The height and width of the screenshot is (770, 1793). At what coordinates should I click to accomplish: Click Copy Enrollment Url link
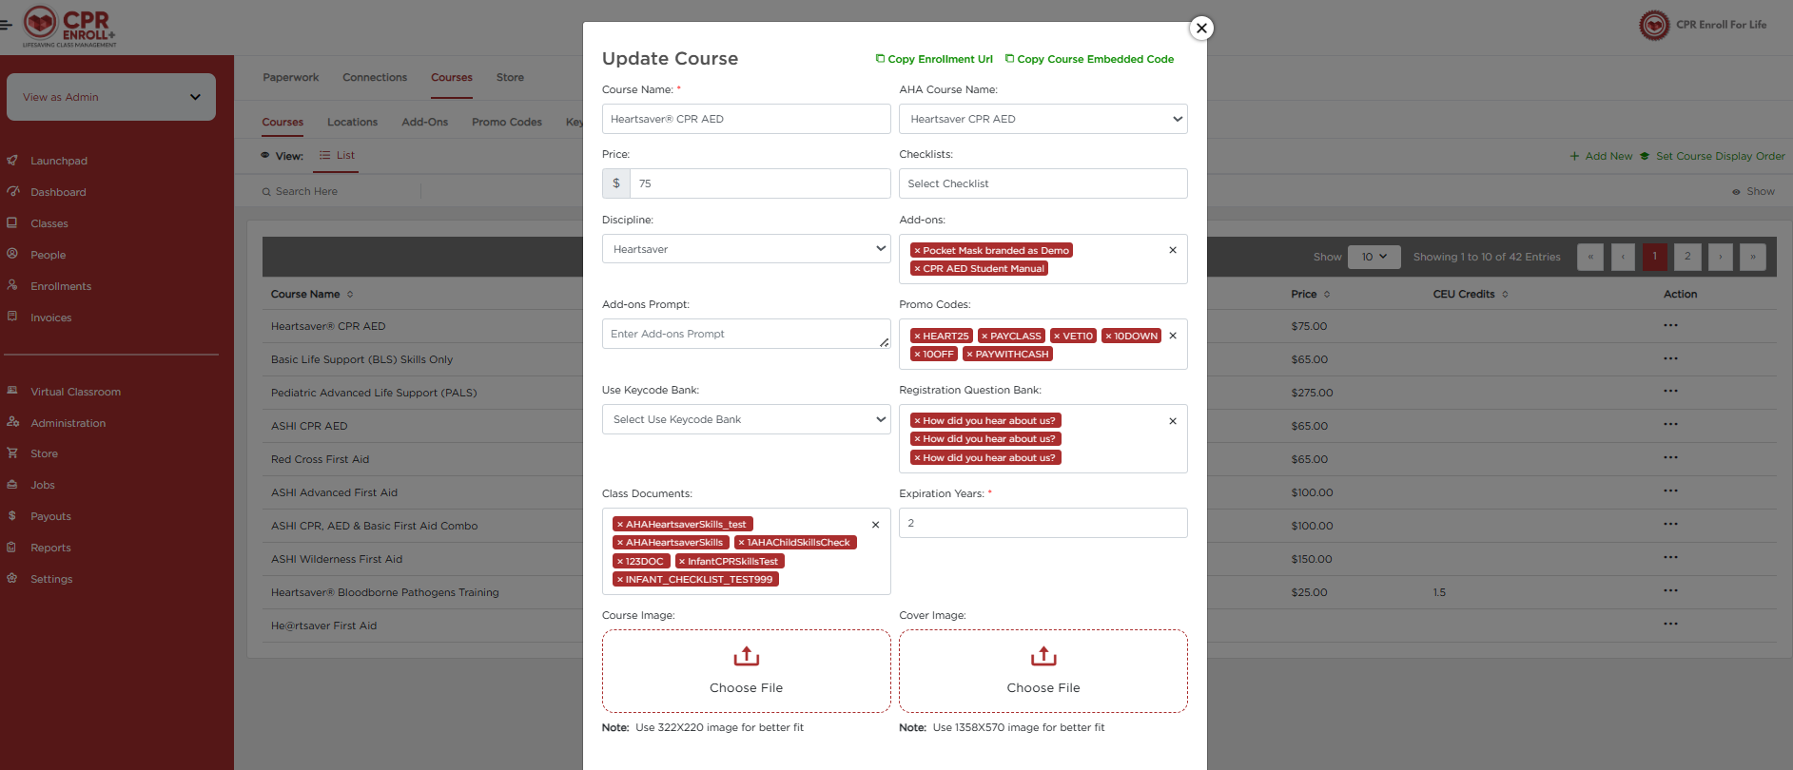tap(934, 59)
